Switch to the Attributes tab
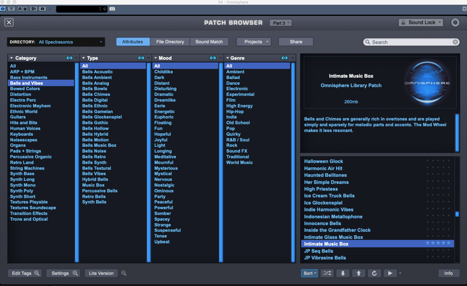Screen dimensions: 467x286 pos(133,42)
